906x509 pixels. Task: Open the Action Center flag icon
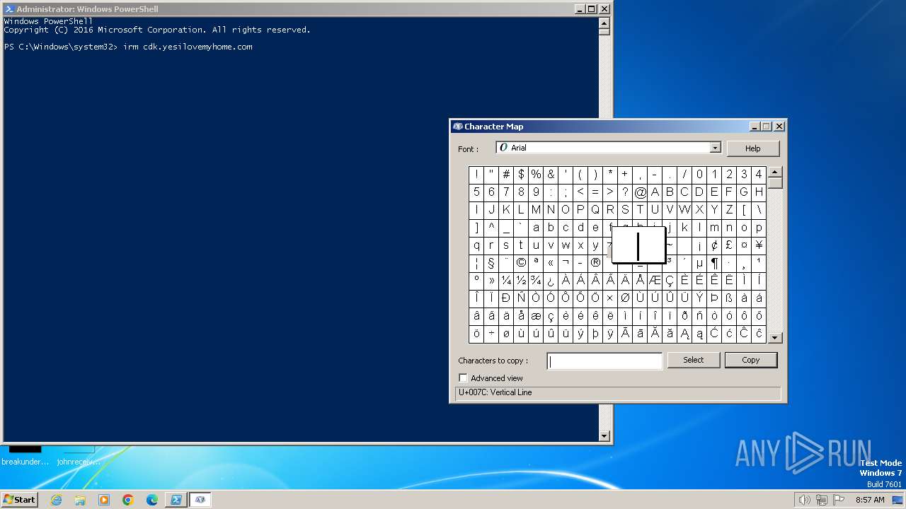point(838,500)
